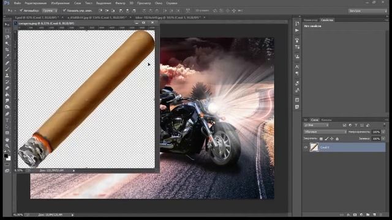Toggle layer filtering switch in the Layers panel
392x220 pixels.
click(385, 125)
